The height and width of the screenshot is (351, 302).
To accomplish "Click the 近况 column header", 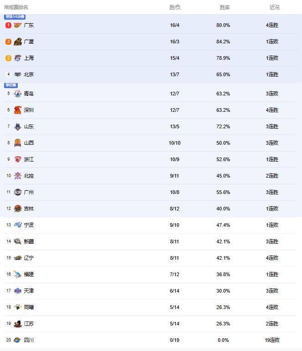I will (x=274, y=7).
